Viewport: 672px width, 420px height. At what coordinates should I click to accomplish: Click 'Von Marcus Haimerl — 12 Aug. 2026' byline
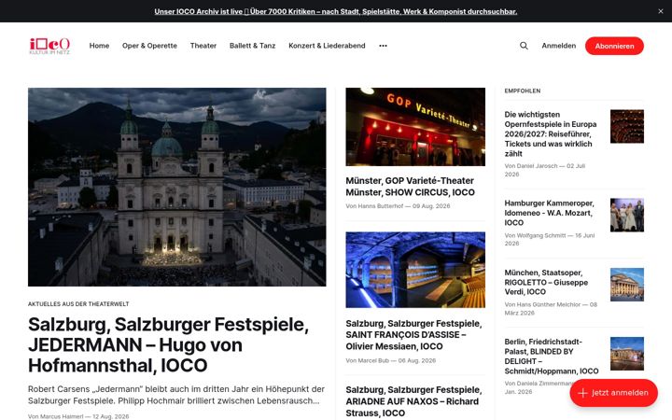(78, 416)
